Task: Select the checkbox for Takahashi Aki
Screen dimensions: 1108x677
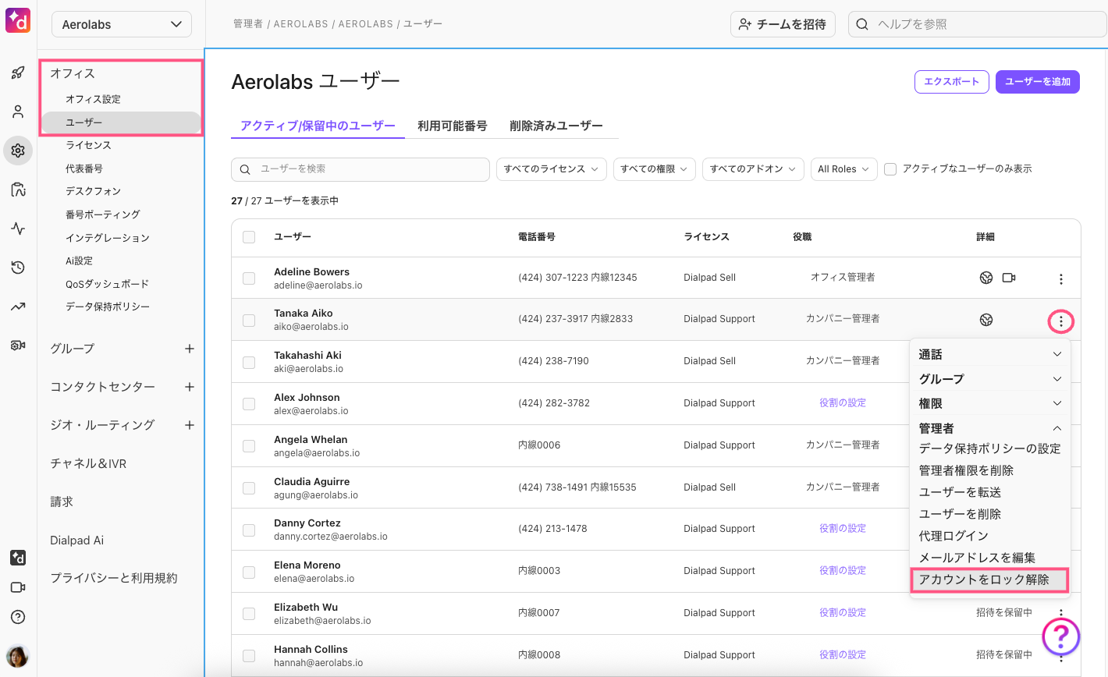Action: pyautogui.click(x=249, y=362)
